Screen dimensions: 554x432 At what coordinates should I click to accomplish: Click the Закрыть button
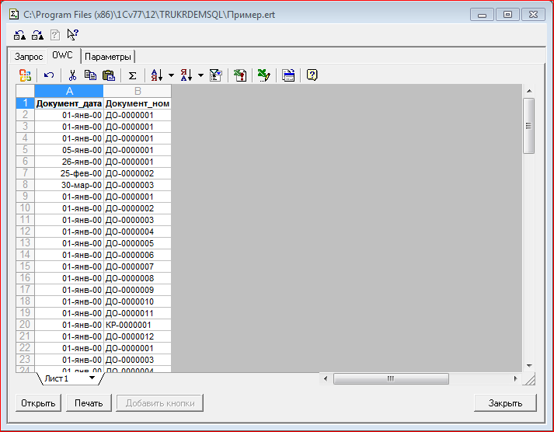(505, 403)
